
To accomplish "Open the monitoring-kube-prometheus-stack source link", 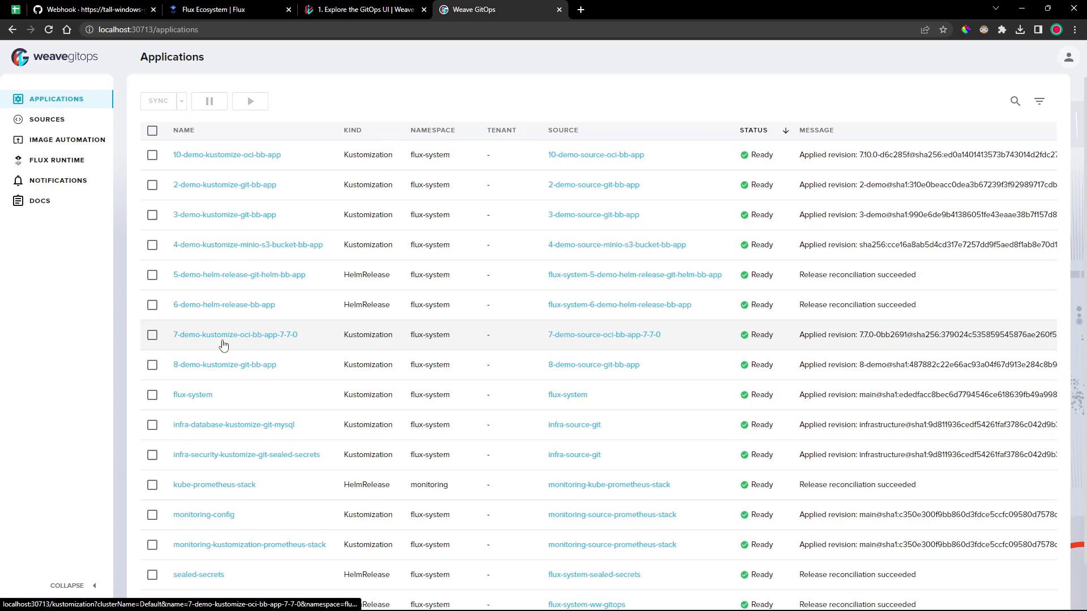I will [609, 485].
